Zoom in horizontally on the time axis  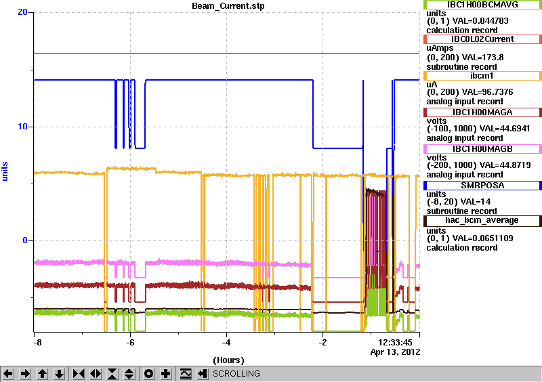[79, 374]
